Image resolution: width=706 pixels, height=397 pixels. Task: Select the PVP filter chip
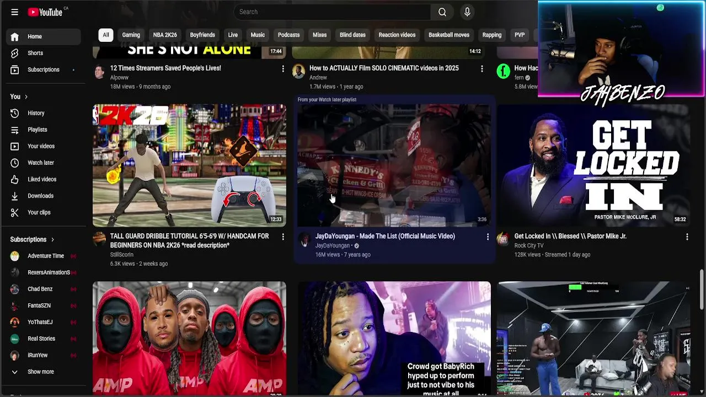520,35
